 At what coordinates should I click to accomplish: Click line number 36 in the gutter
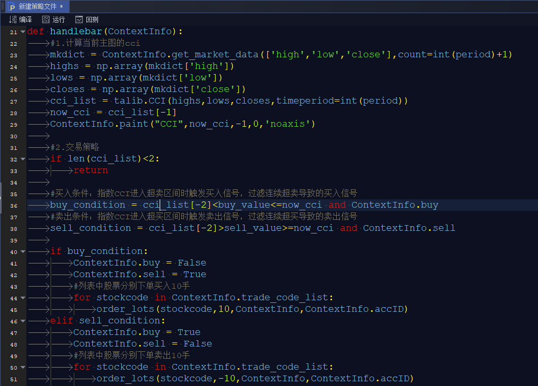(13, 206)
